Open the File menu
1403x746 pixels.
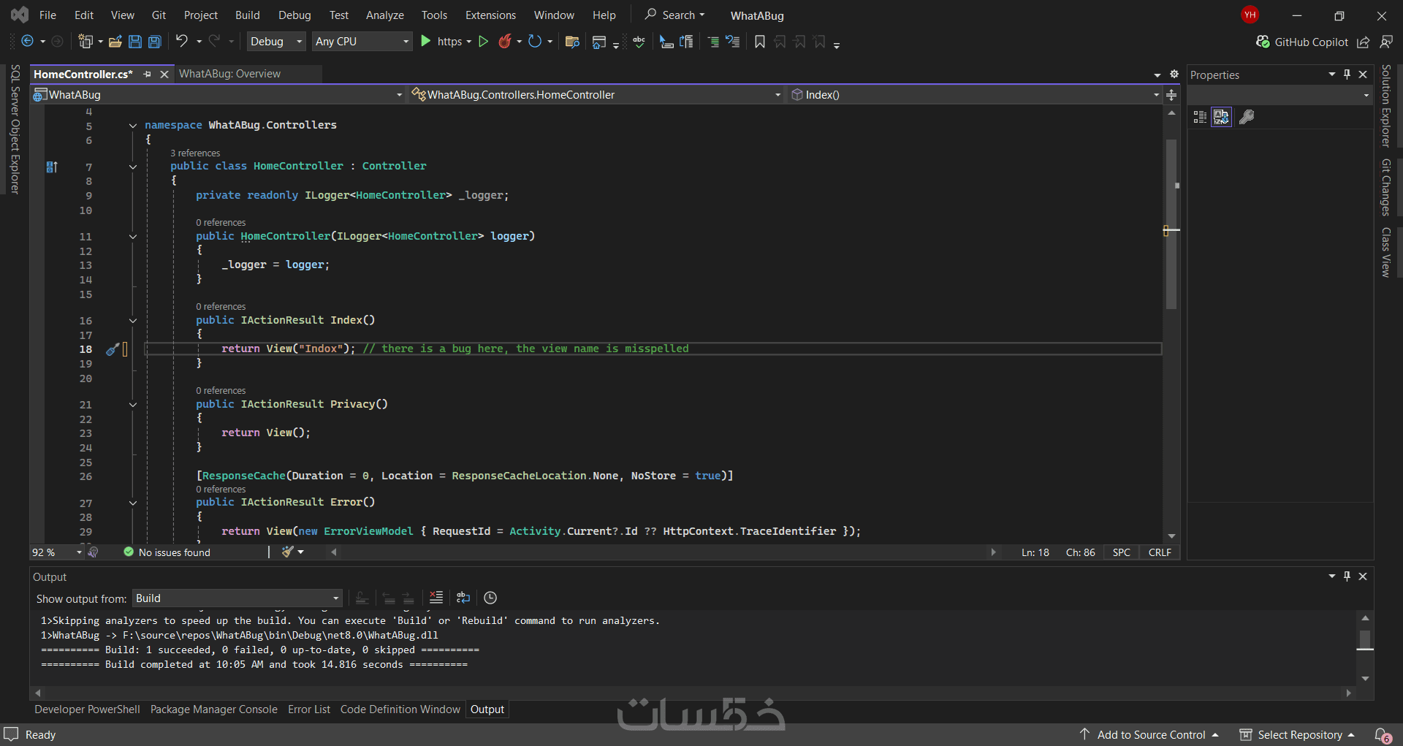[47, 15]
